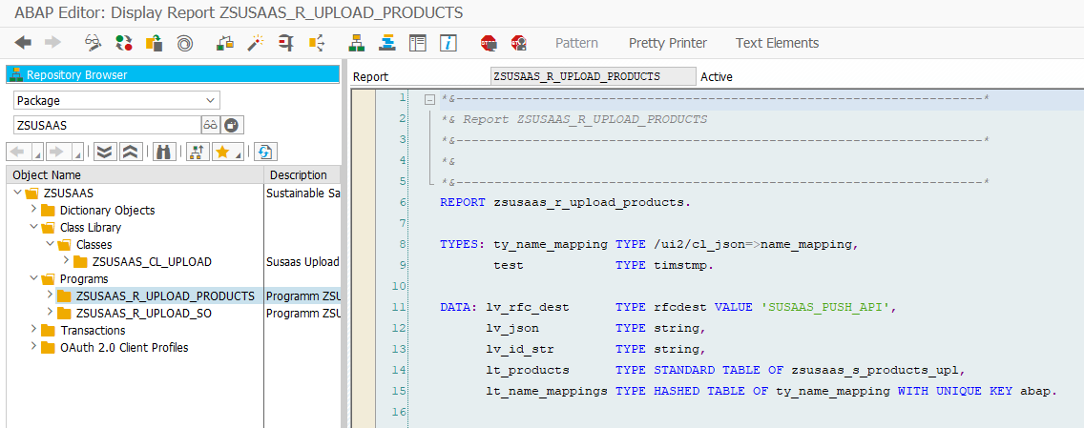Click Report name field ZSUSAAS_R_UPLOAD_PRODUCTS

point(594,76)
